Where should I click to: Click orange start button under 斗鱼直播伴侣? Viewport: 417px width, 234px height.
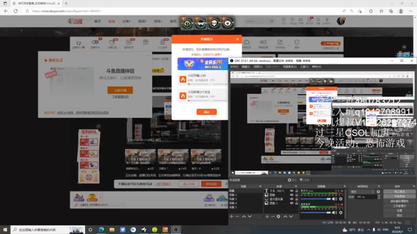120,90
